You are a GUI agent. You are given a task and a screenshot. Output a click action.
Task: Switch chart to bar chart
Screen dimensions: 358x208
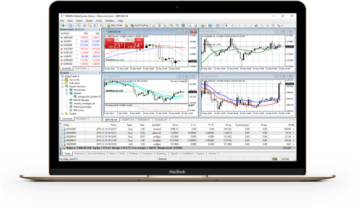point(154,25)
